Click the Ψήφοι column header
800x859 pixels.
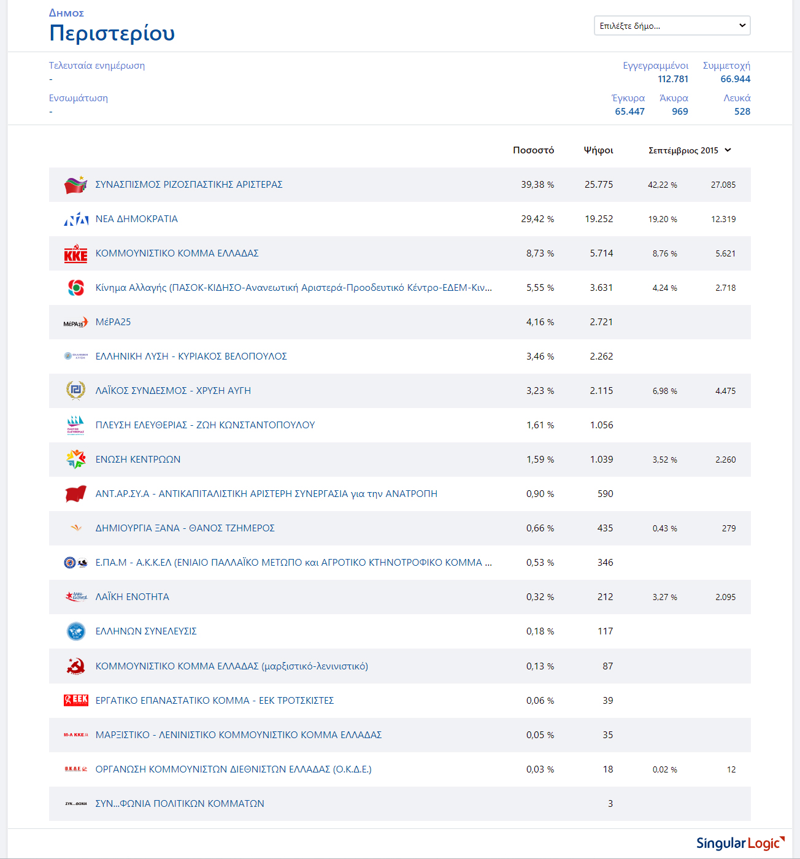598,150
